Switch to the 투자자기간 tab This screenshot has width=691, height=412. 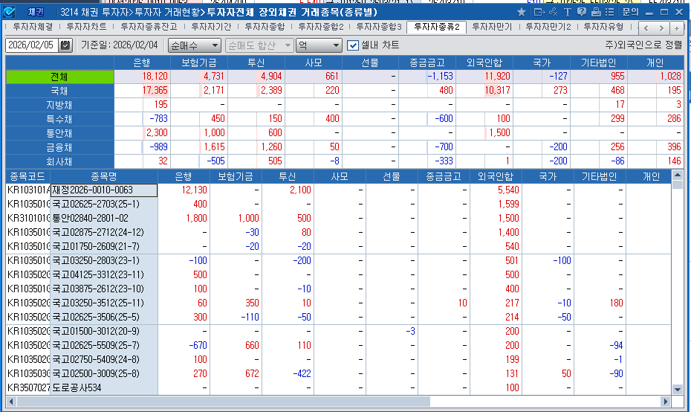tap(211, 28)
